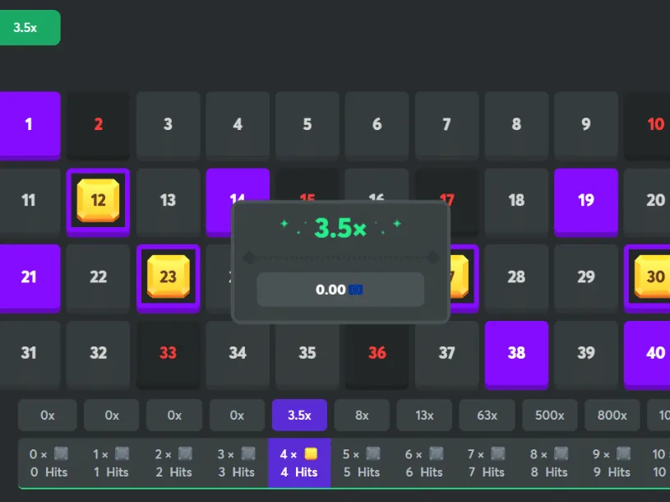Viewport: 670px width, 502px height.
Task: Choose tile number 37
Action: pyautogui.click(x=446, y=357)
